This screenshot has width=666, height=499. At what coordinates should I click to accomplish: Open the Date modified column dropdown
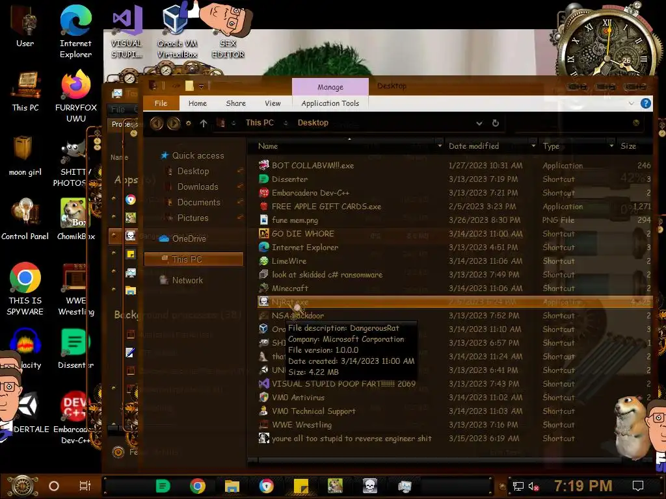tap(533, 146)
